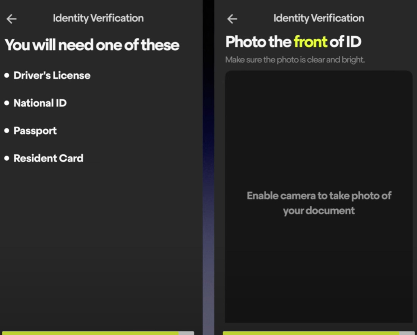Tap the back arrow on the documents list screen
The height and width of the screenshot is (335, 417).
12,19
